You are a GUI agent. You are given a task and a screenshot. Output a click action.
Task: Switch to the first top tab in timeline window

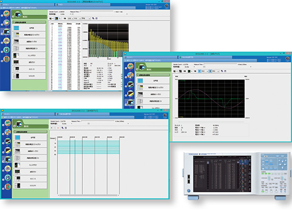(28, 114)
